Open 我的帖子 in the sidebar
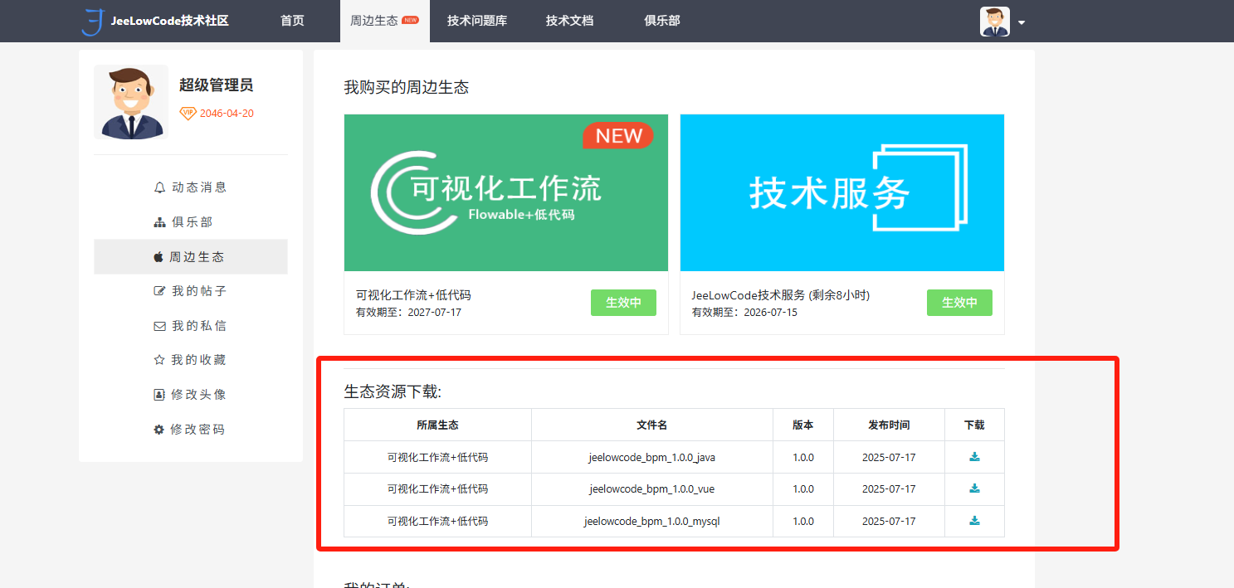The height and width of the screenshot is (588, 1234). click(191, 291)
